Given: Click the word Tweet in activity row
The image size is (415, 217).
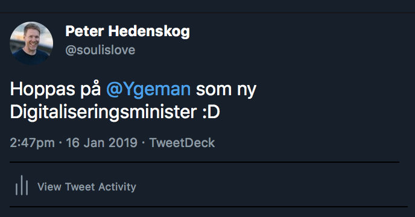Looking at the screenshot, I should (x=80, y=187).
